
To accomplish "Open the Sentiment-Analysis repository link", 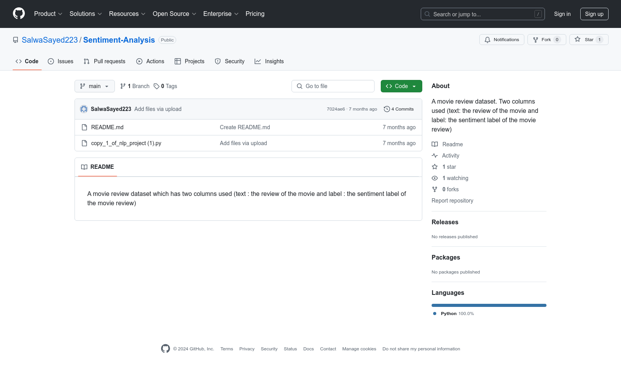I will (x=119, y=40).
